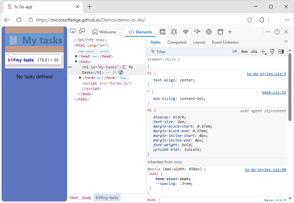Open base.css:15 source link

[x=274, y=92]
